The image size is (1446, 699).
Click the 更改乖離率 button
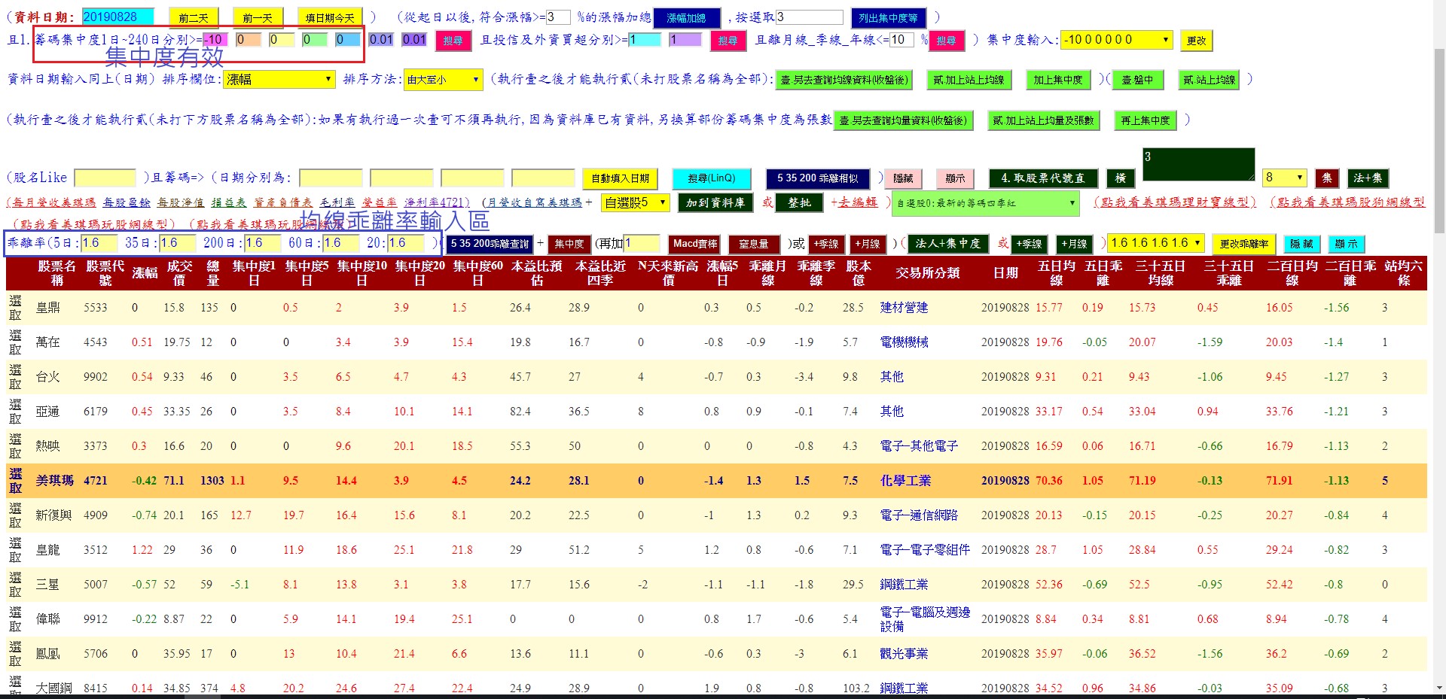(x=1243, y=244)
